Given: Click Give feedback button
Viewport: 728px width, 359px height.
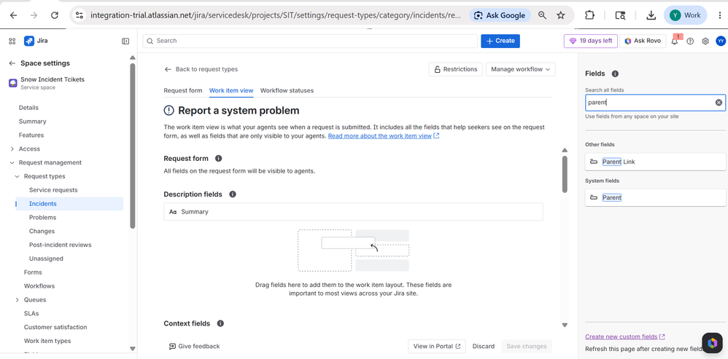Looking at the screenshot, I should click(194, 346).
